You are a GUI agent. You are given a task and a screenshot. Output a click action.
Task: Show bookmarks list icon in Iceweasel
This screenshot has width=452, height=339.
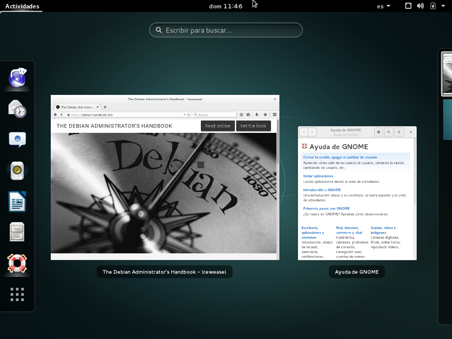pos(248,114)
